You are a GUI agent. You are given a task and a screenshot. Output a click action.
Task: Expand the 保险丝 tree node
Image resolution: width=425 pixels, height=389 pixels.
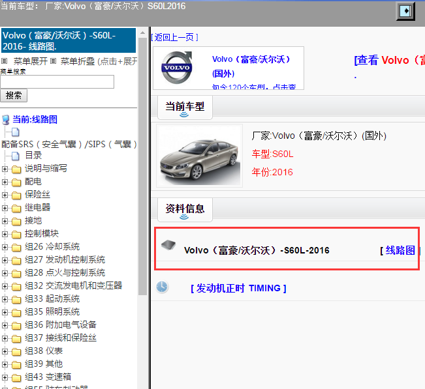[x=5, y=195]
